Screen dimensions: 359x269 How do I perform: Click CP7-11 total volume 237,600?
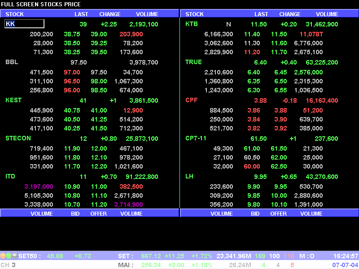(327, 139)
